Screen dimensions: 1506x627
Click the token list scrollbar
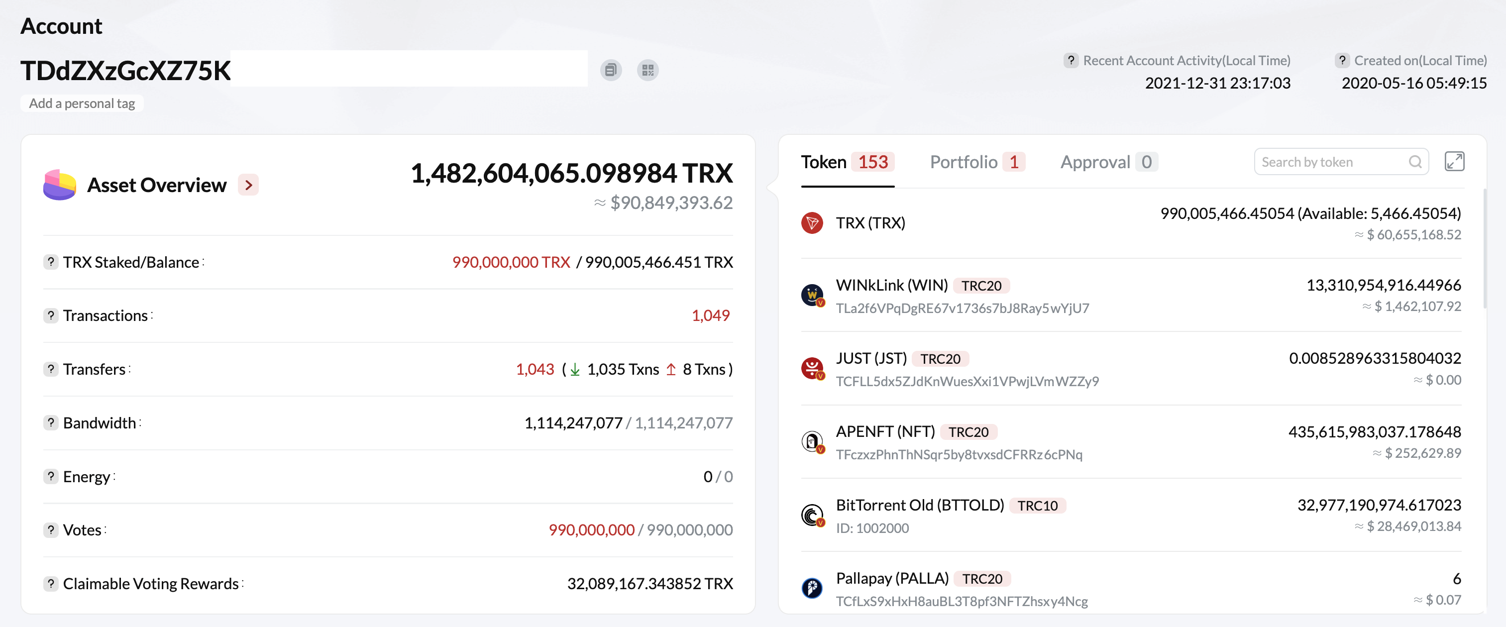click(1485, 248)
